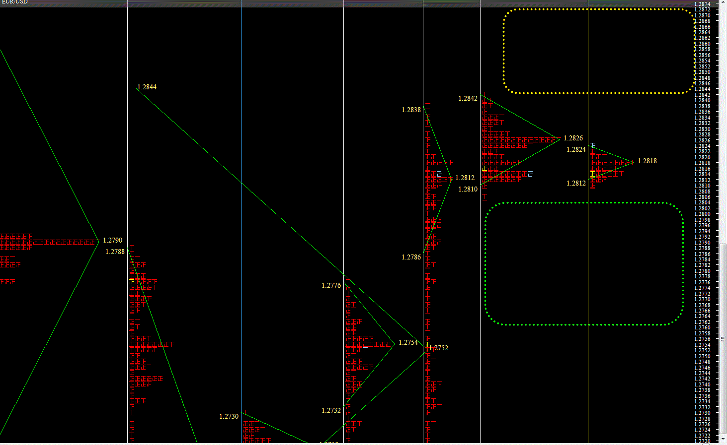The height and width of the screenshot is (445, 727).
Task: Click 1.2860 on the price axis
Action: pos(702,44)
